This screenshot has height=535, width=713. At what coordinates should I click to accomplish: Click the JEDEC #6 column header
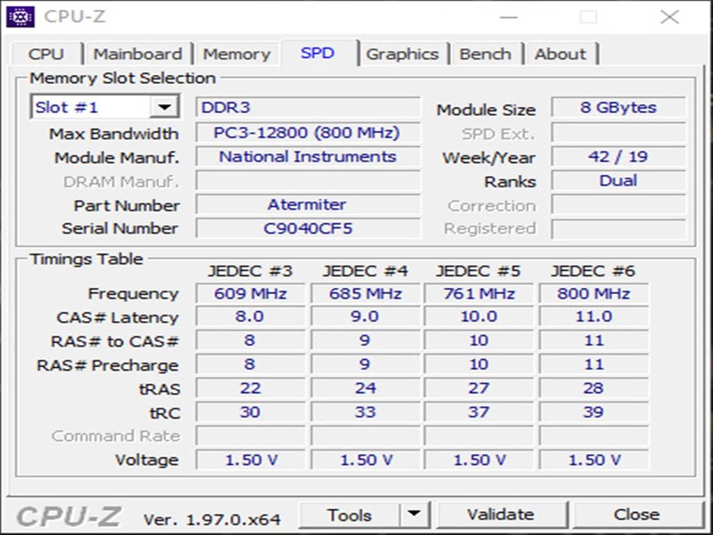(593, 271)
